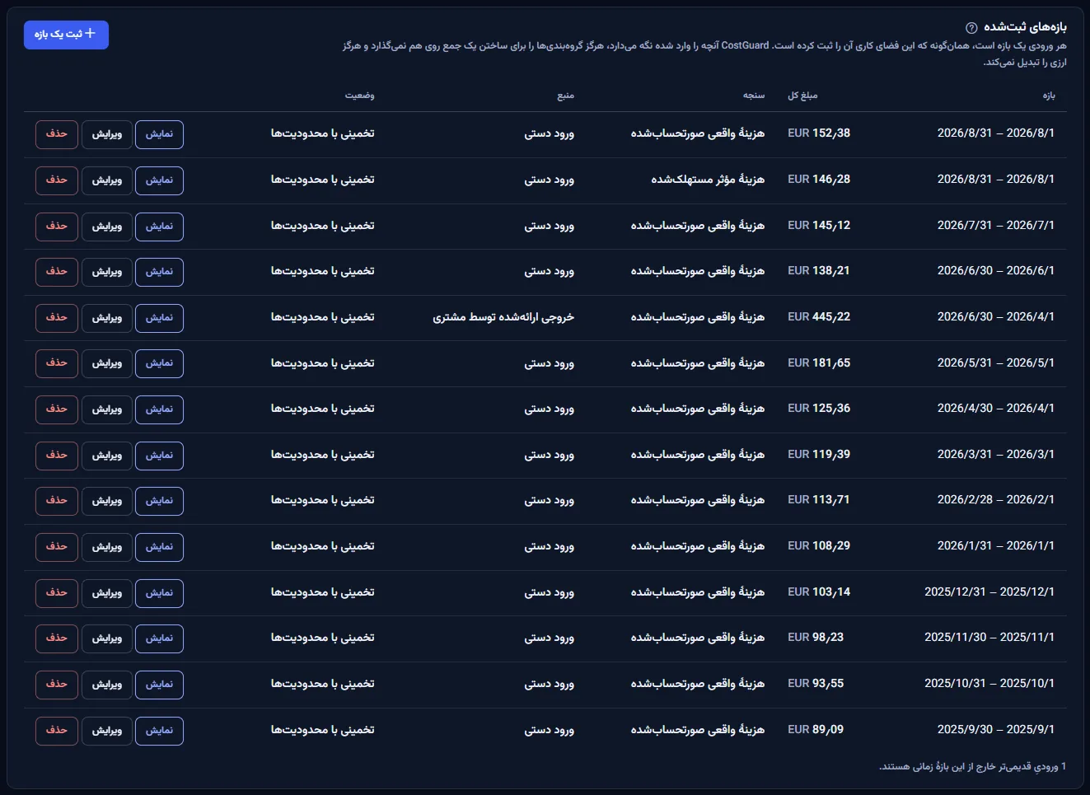Click the help icon beside بازه‌های ثبت‌شده

click(x=971, y=28)
